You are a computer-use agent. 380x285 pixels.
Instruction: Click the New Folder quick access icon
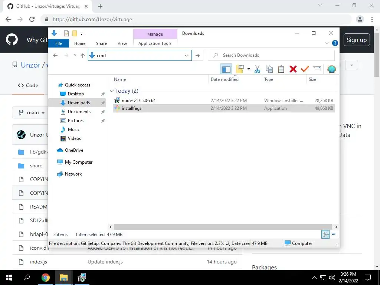75,33
